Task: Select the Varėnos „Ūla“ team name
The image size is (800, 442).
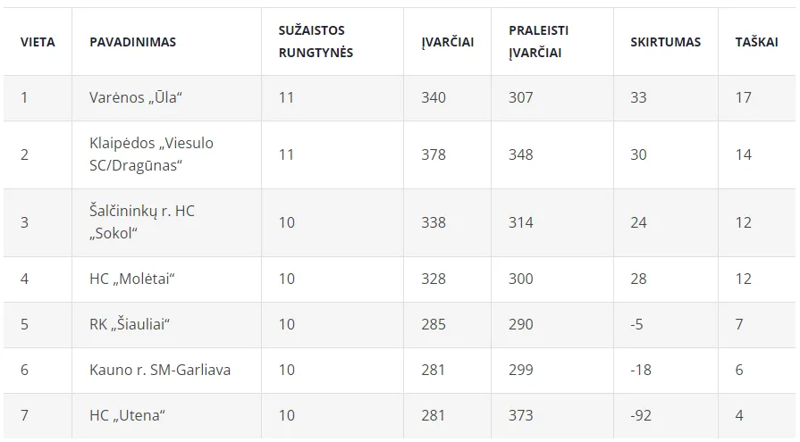Action: 135,98
